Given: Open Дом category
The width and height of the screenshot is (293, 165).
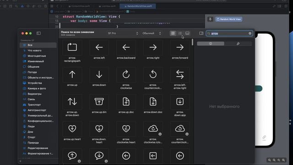Looking at the screenshot, I should (x=38, y=132).
